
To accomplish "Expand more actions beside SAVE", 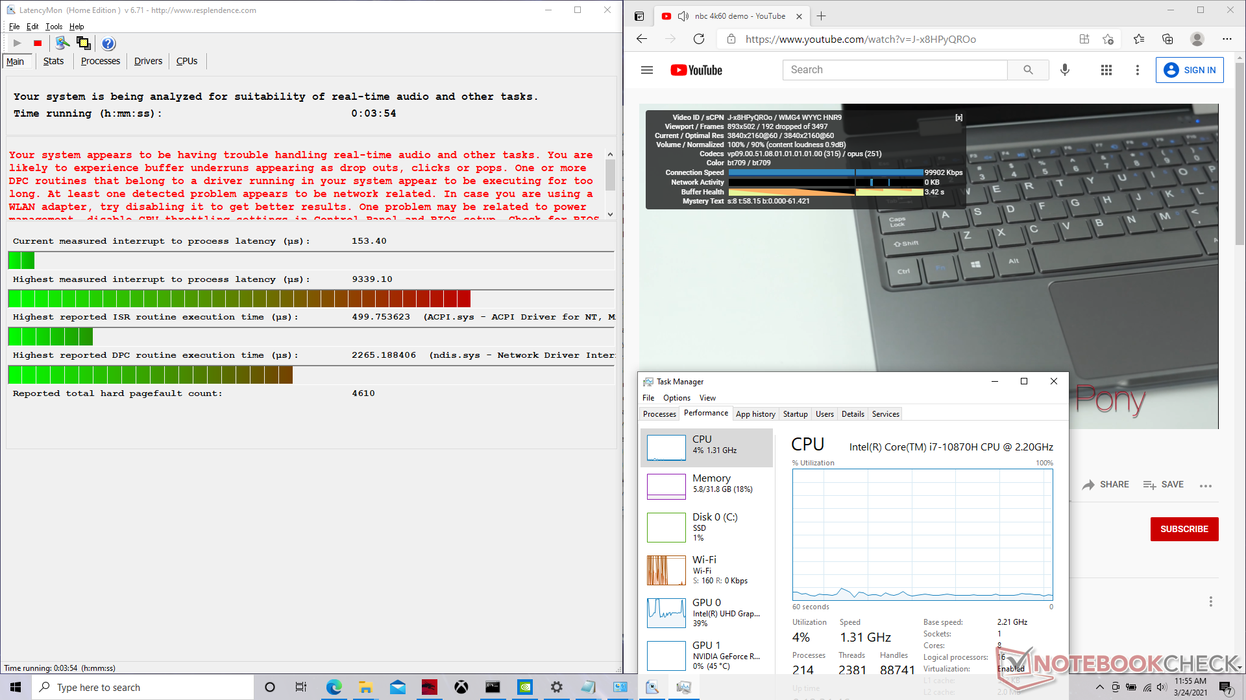I will 1206,485.
